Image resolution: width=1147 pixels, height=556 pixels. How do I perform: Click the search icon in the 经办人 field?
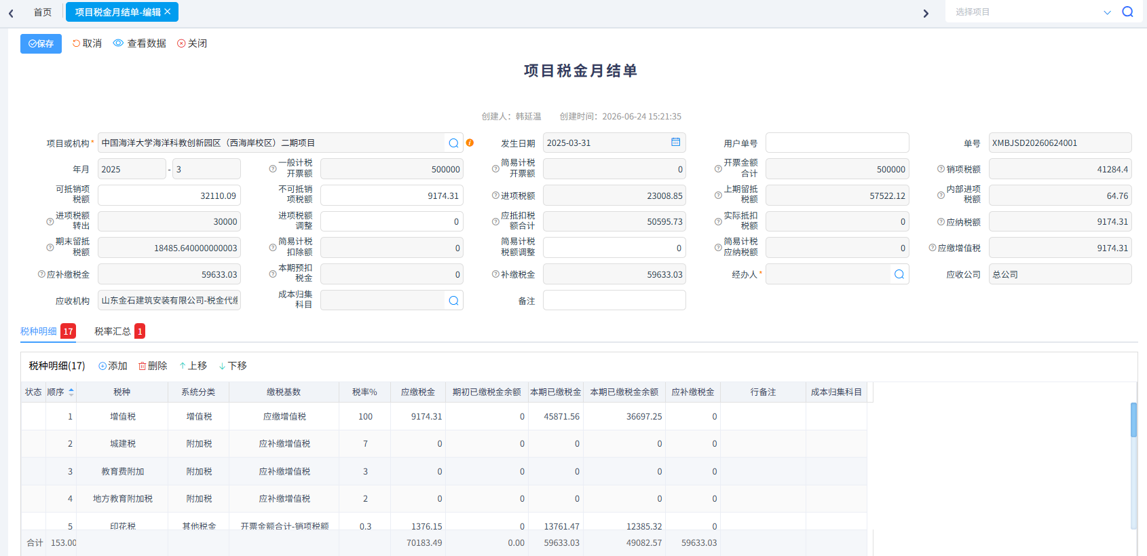(899, 274)
